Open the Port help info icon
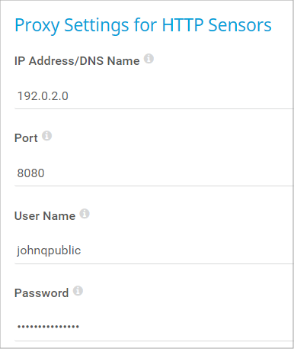 coord(46,136)
